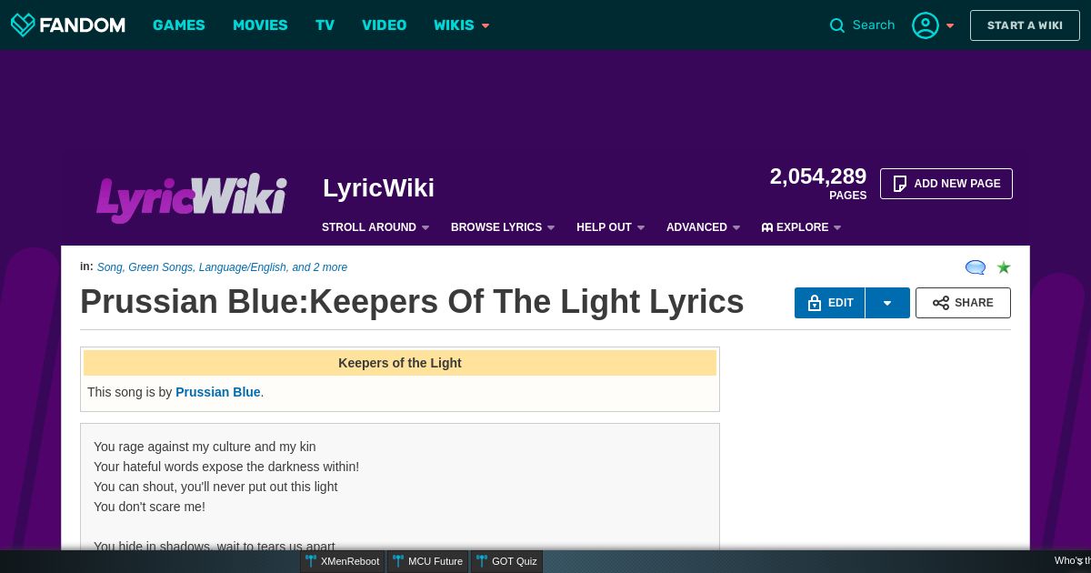Image resolution: width=1091 pixels, height=573 pixels.
Task: Click the 'Keepers of the Light' song header
Action: (x=400, y=363)
